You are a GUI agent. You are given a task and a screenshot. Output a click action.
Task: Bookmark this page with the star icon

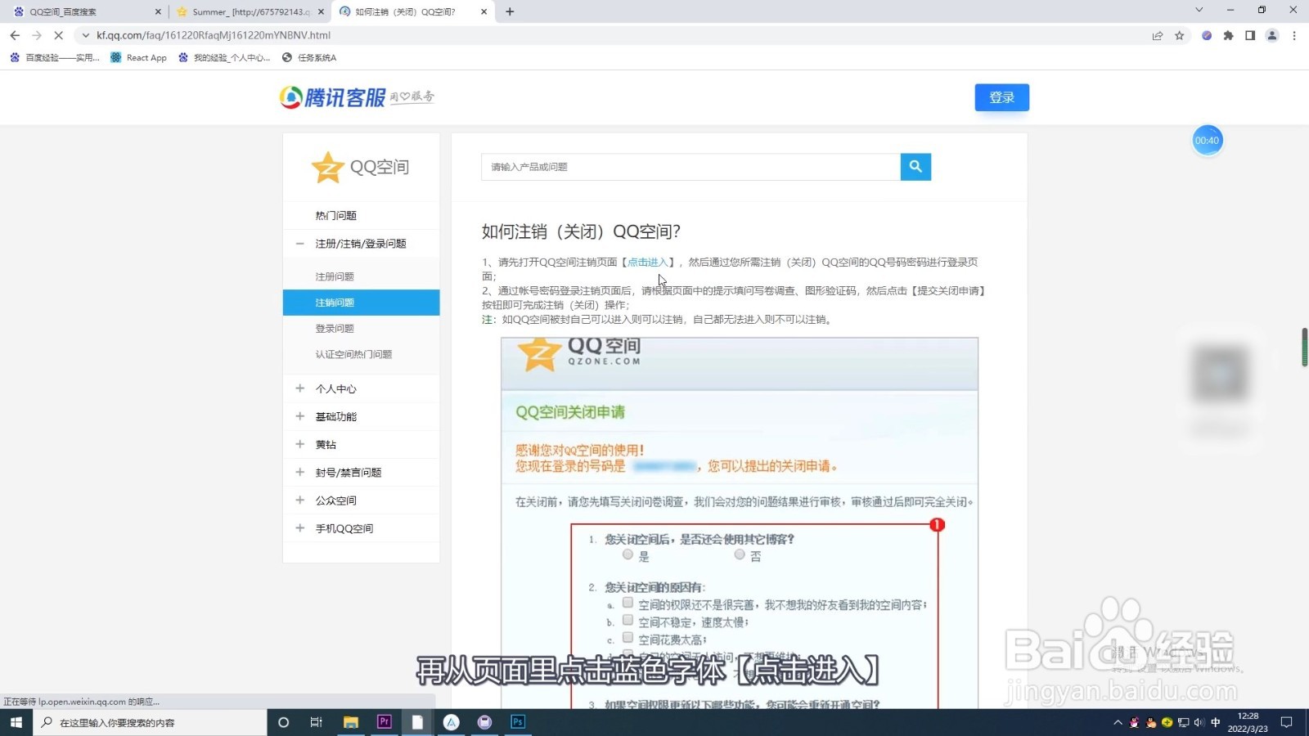tap(1179, 35)
